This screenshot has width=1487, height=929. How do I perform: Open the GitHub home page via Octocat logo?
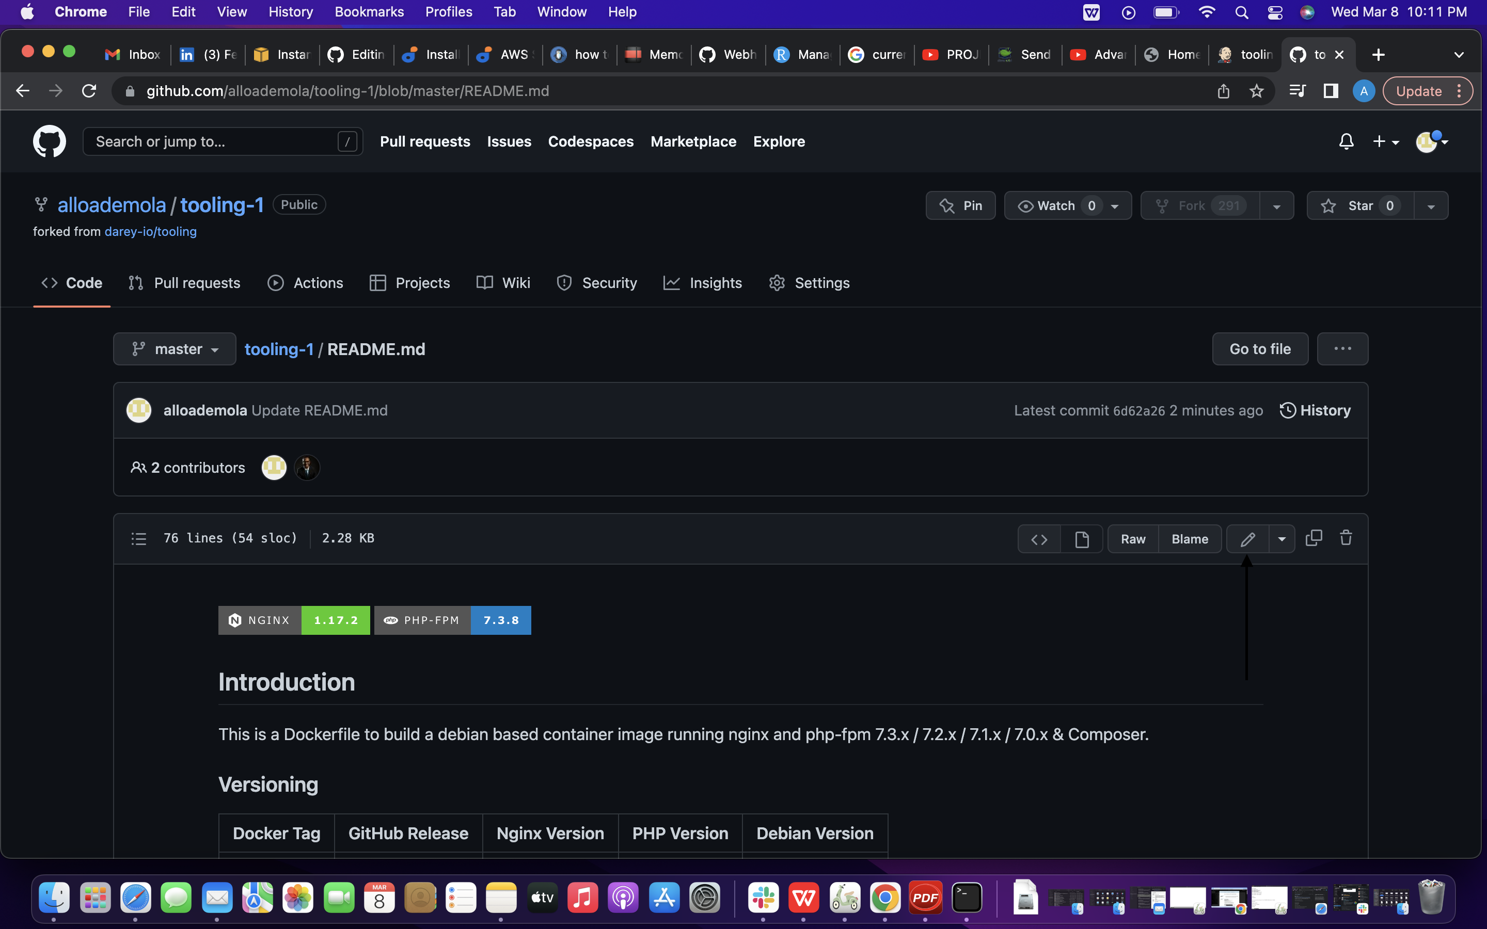[49, 141]
